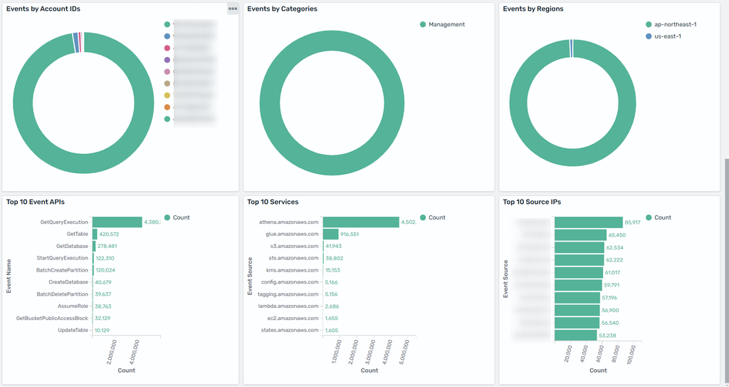Click the 65,450 value label
This screenshot has height=387, width=729.
(x=617, y=235)
